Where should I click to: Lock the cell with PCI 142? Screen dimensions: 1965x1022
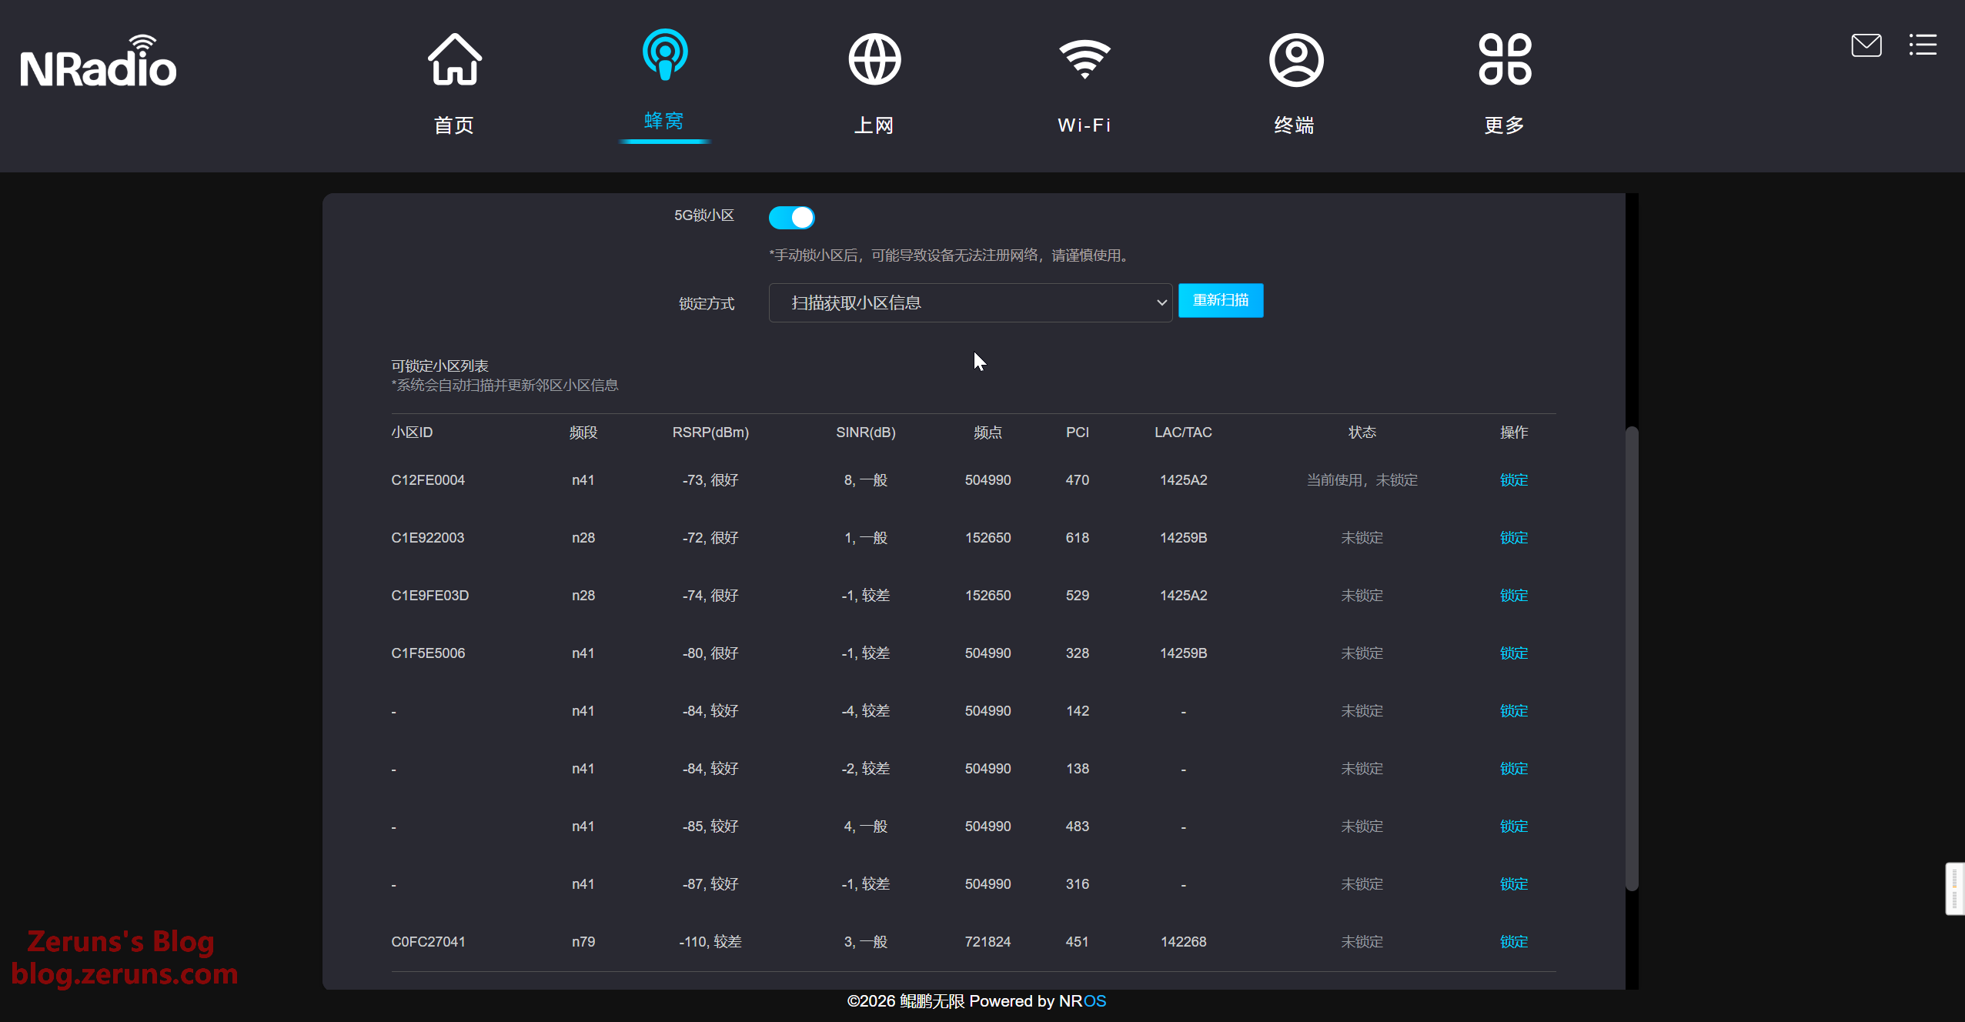point(1513,711)
